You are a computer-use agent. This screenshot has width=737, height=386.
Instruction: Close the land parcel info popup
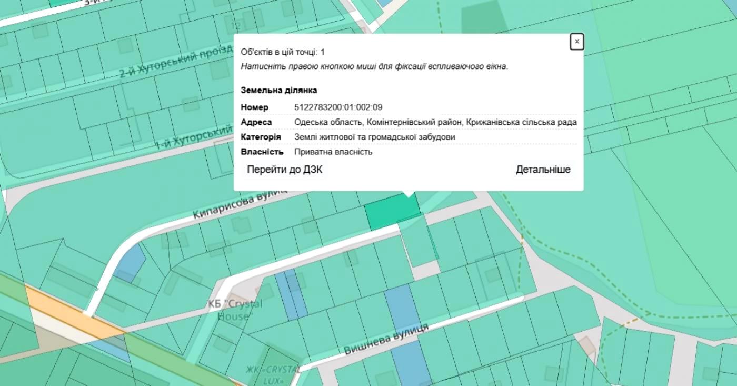[577, 42]
